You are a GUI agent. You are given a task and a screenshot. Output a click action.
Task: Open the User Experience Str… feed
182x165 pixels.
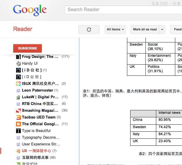point(41,144)
